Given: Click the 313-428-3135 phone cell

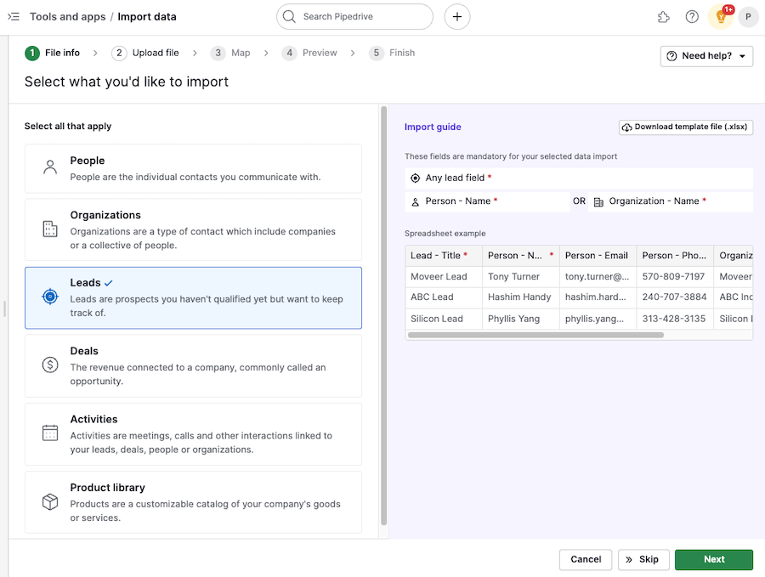Looking at the screenshot, I should point(675,319).
